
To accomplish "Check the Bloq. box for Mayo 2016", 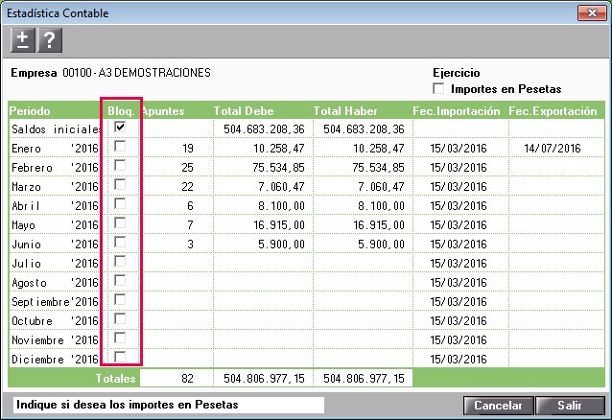I will click(x=120, y=222).
